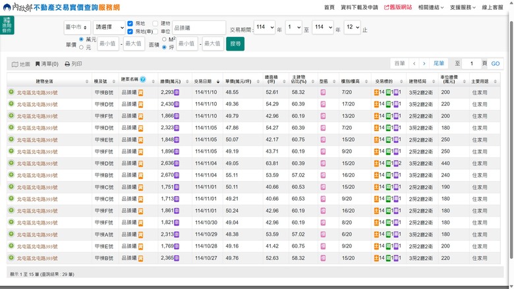Click the green 搜尋 search button
The height and width of the screenshot is (289, 514).
(235, 43)
